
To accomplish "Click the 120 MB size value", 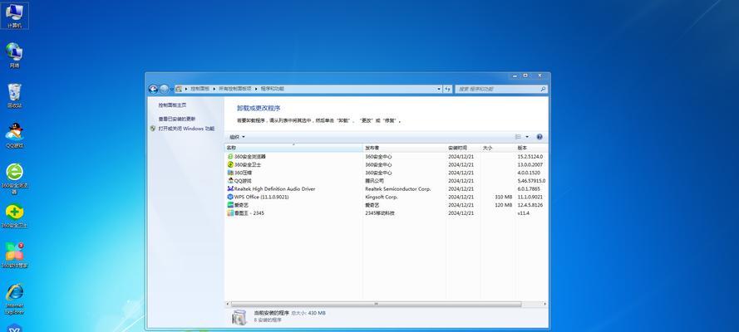I will pyautogui.click(x=504, y=205).
